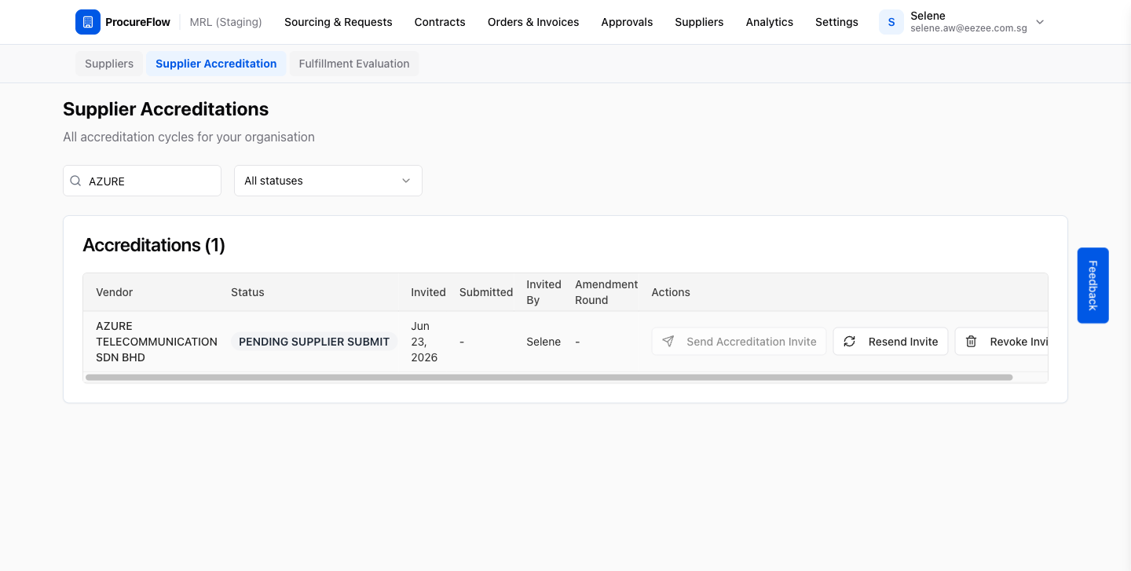Go to the Approvals section
The width and height of the screenshot is (1131, 571).
(x=627, y=22)
